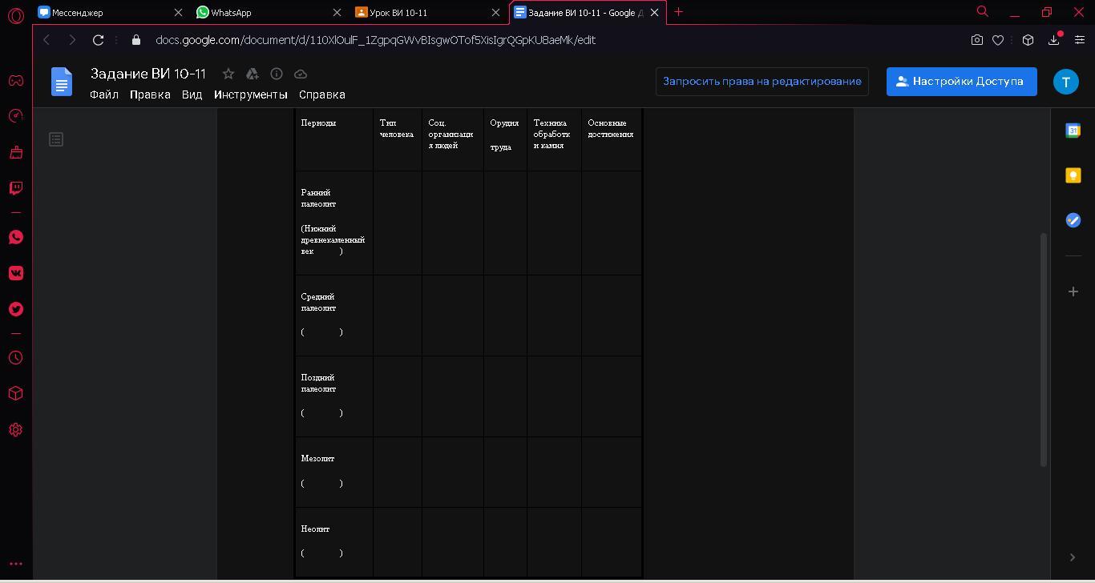This screenshot has width=1095, height=583.
Task: Check the cloud save status icon
Action: coord(301,74)
